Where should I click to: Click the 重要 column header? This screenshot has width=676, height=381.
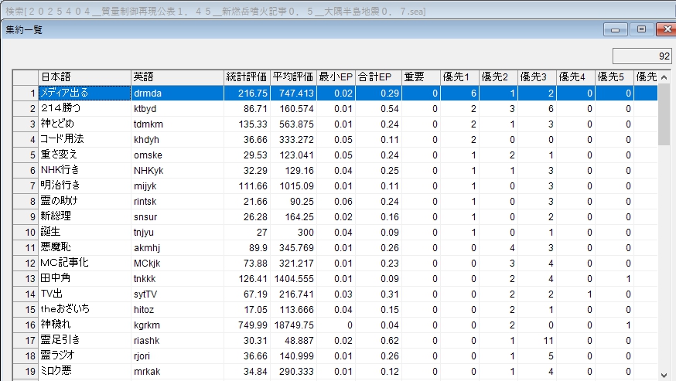point(421,77)
